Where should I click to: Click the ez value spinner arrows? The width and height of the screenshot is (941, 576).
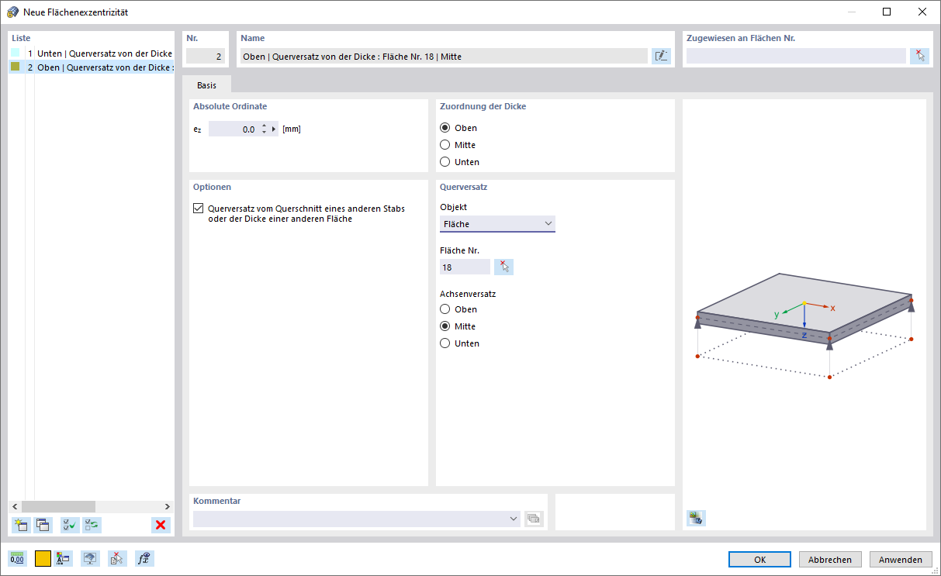[264, 129]
